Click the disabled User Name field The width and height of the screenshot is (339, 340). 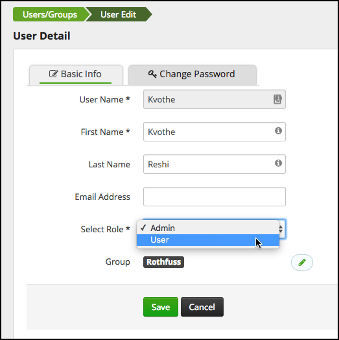(x=215, y=99)
